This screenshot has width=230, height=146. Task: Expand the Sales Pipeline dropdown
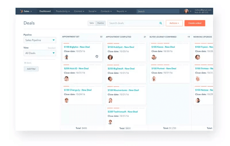click(40, 40)
